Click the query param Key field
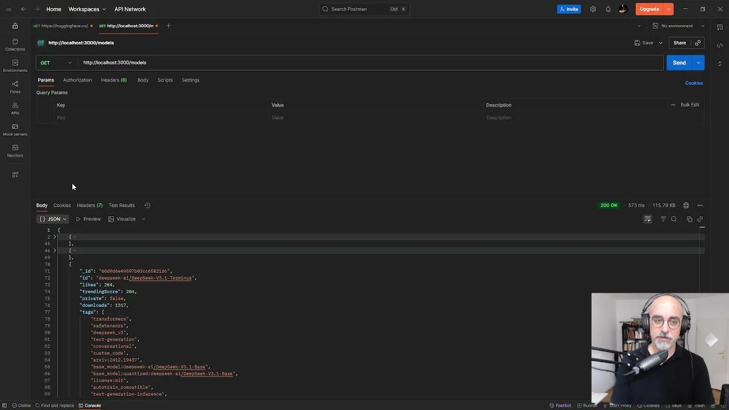 (x=161, y=118)
